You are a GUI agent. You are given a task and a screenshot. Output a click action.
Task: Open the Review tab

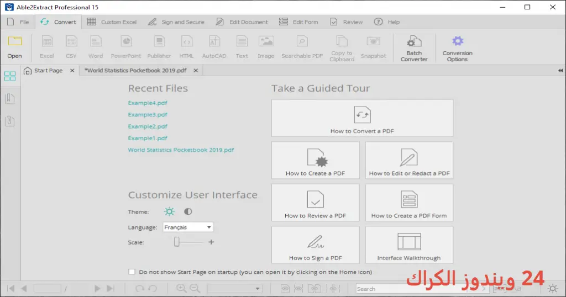tap(346, 22)
